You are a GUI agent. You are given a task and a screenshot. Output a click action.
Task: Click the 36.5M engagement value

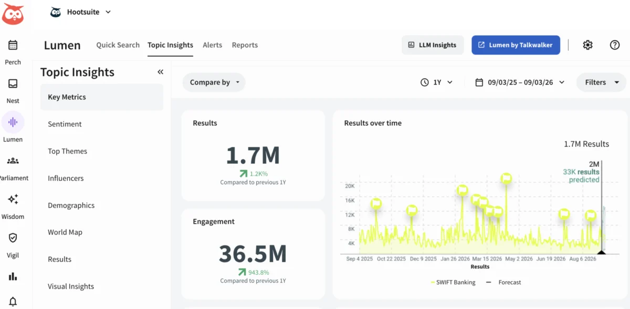click(253, 254)
